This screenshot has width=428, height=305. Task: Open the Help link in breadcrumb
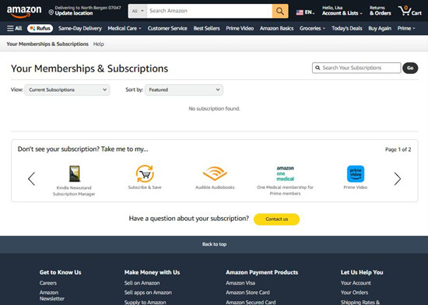pos(99,44)
